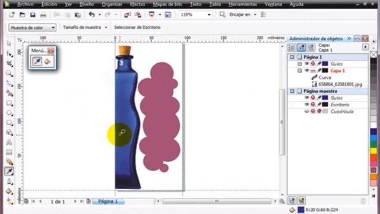Select the Fill bucket tool in toolbox
The width and height of the screenshot is (380, 214).
(9, 191)
